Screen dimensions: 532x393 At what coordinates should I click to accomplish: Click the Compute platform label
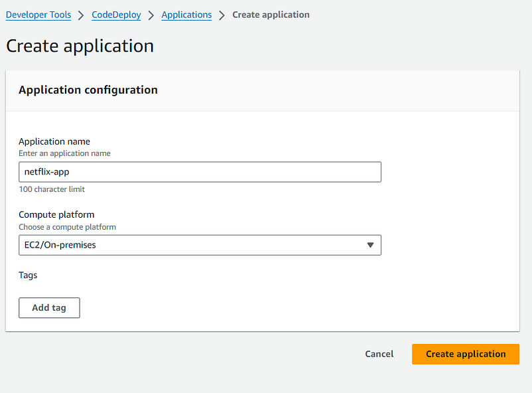(x=56, y=214)
